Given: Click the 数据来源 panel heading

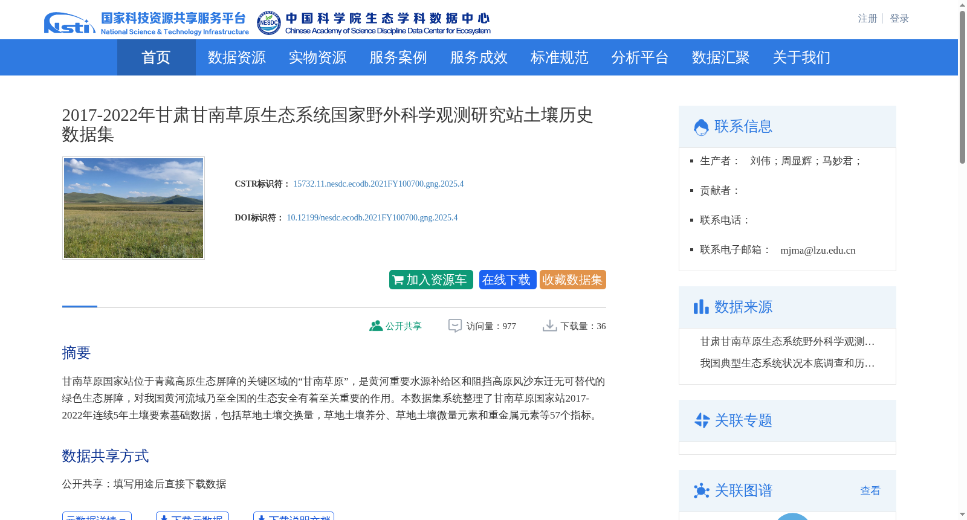Looking at the screenshot, I should pyautogui.click(x=743, y=307).
